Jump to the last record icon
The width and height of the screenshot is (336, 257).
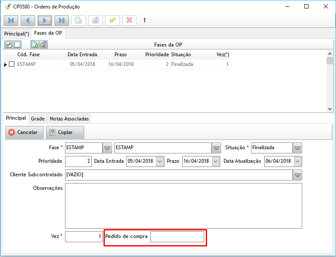point(62,20)
